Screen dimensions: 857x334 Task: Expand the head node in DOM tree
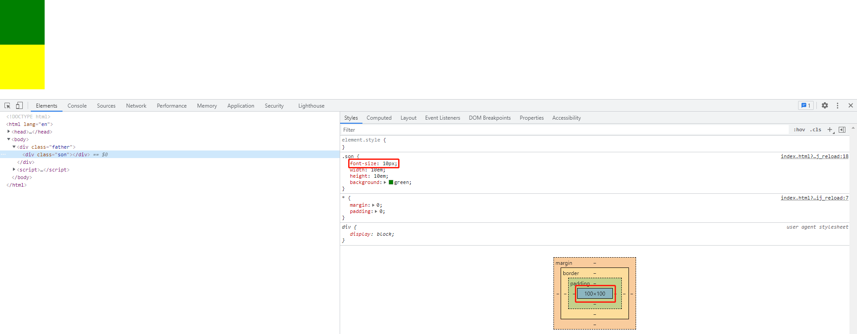[x=9, y=132]
